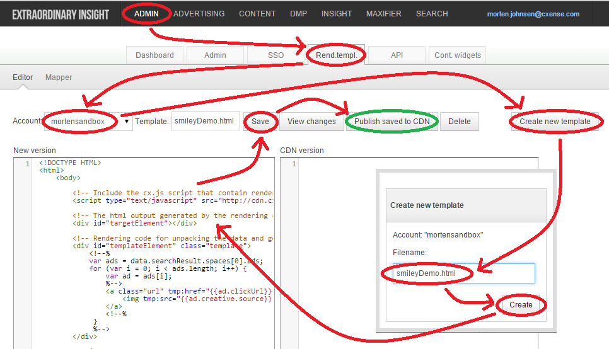609x349 pixels.
Task: Switch to the SSO tab
Action: point(275,55)
